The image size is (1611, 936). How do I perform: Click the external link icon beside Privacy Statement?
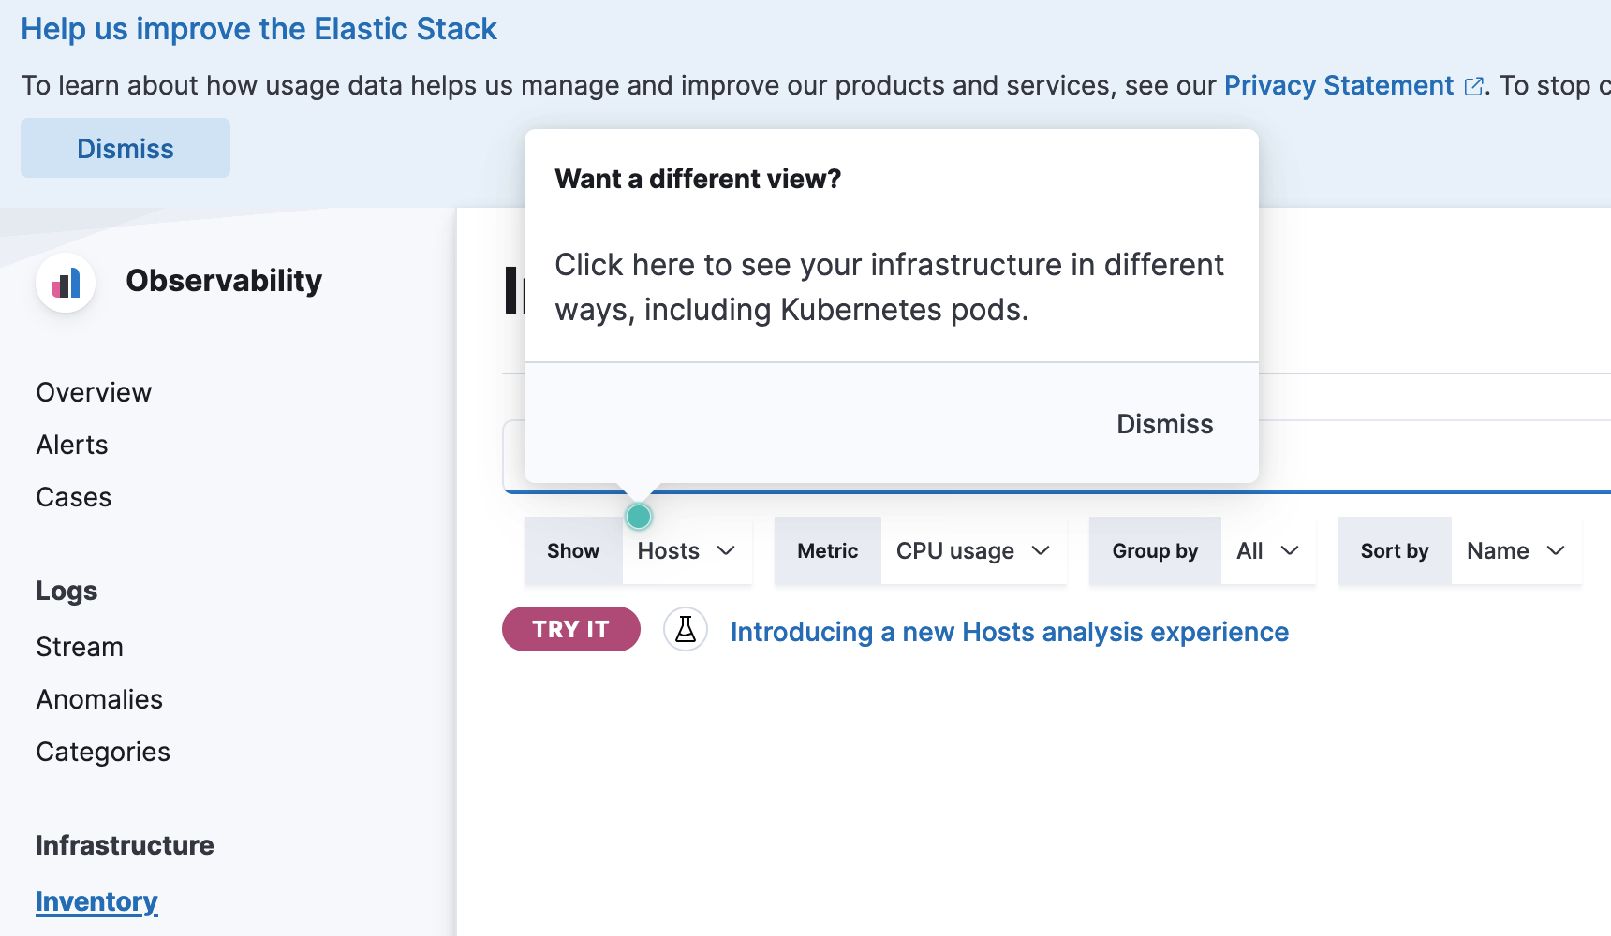pyautogui.click(x=1474, y=85)
